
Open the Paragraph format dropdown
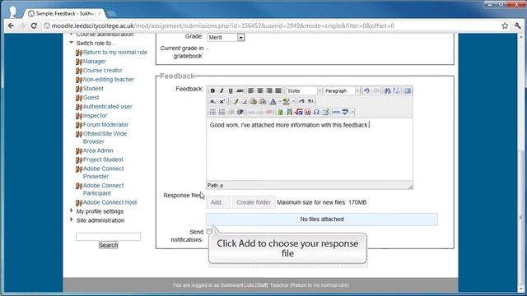(x=343, y=90)
